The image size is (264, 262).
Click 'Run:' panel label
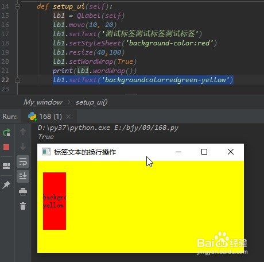click(x=10, y=117)
